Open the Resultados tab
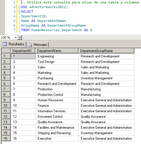The height and width of the screenshot is (144, 141). tap(13, 44)
